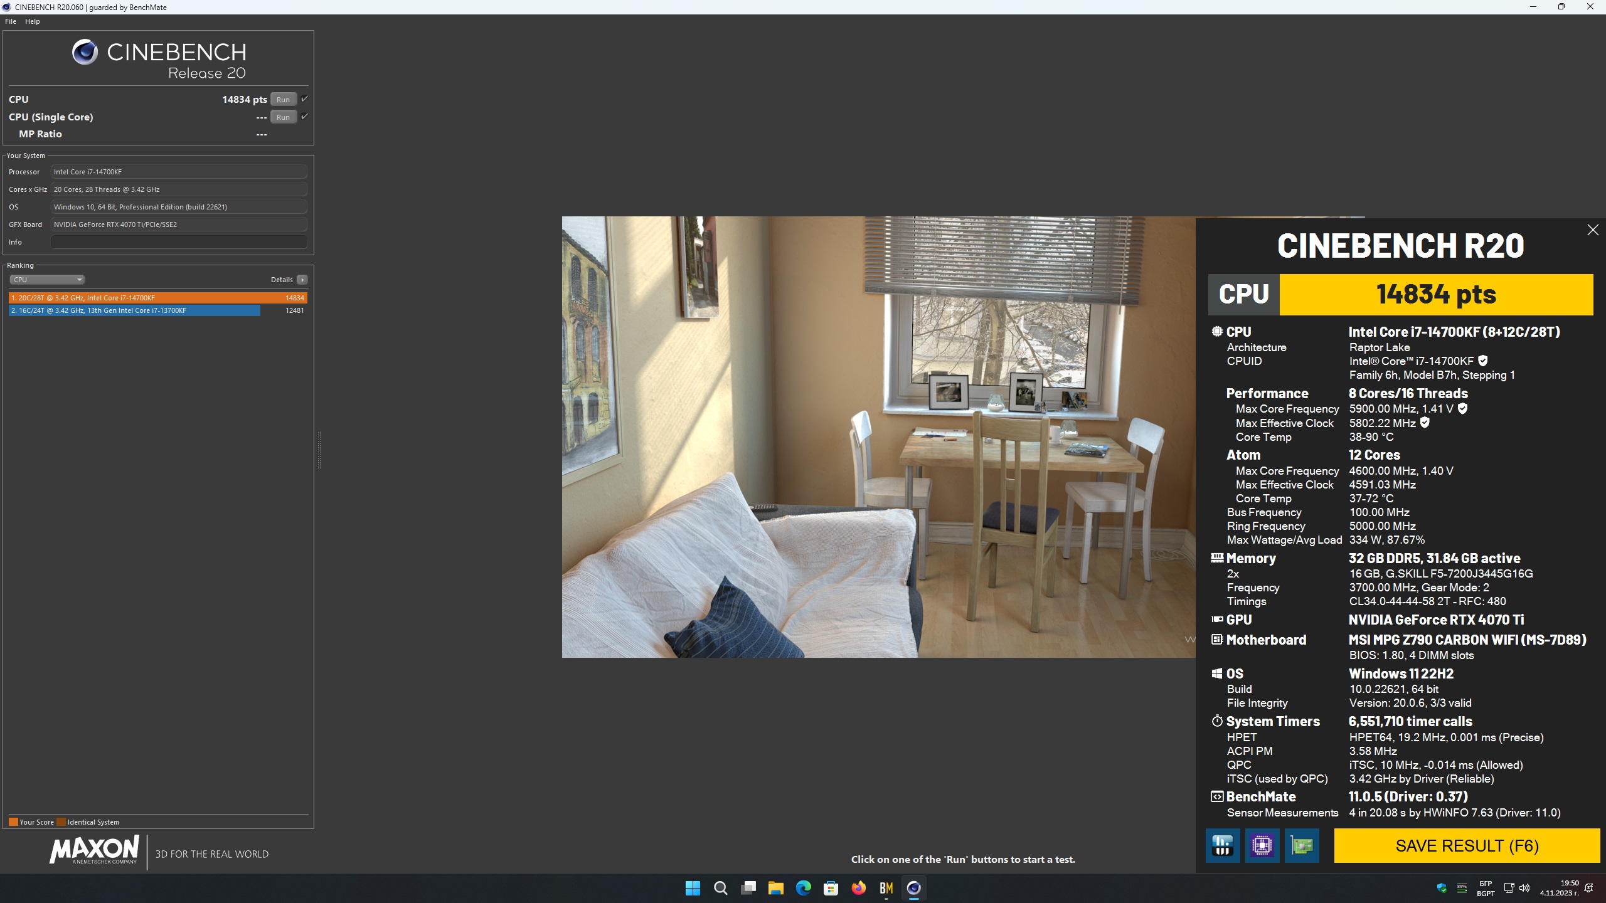Open Microsoft Store from taskbar
This screenshot has height=903, width=1606.
click(x=831, y=888)
